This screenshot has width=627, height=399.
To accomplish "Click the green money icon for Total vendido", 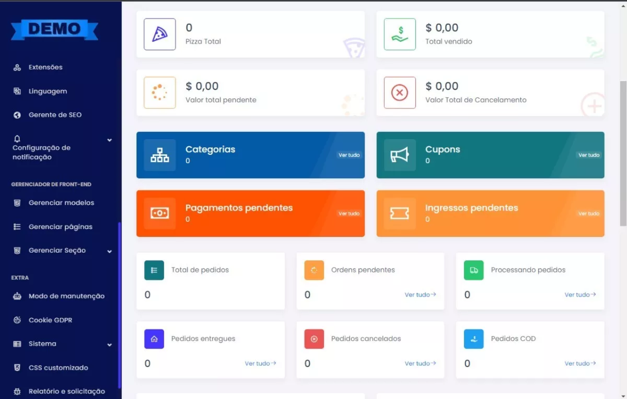I will 400,34.
